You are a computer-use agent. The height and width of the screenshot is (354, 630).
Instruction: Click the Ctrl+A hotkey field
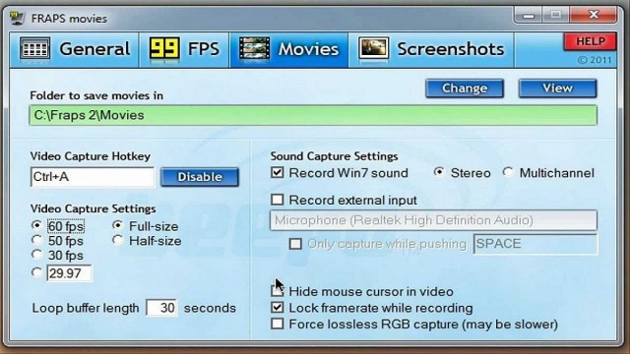[x=92, y=177]
